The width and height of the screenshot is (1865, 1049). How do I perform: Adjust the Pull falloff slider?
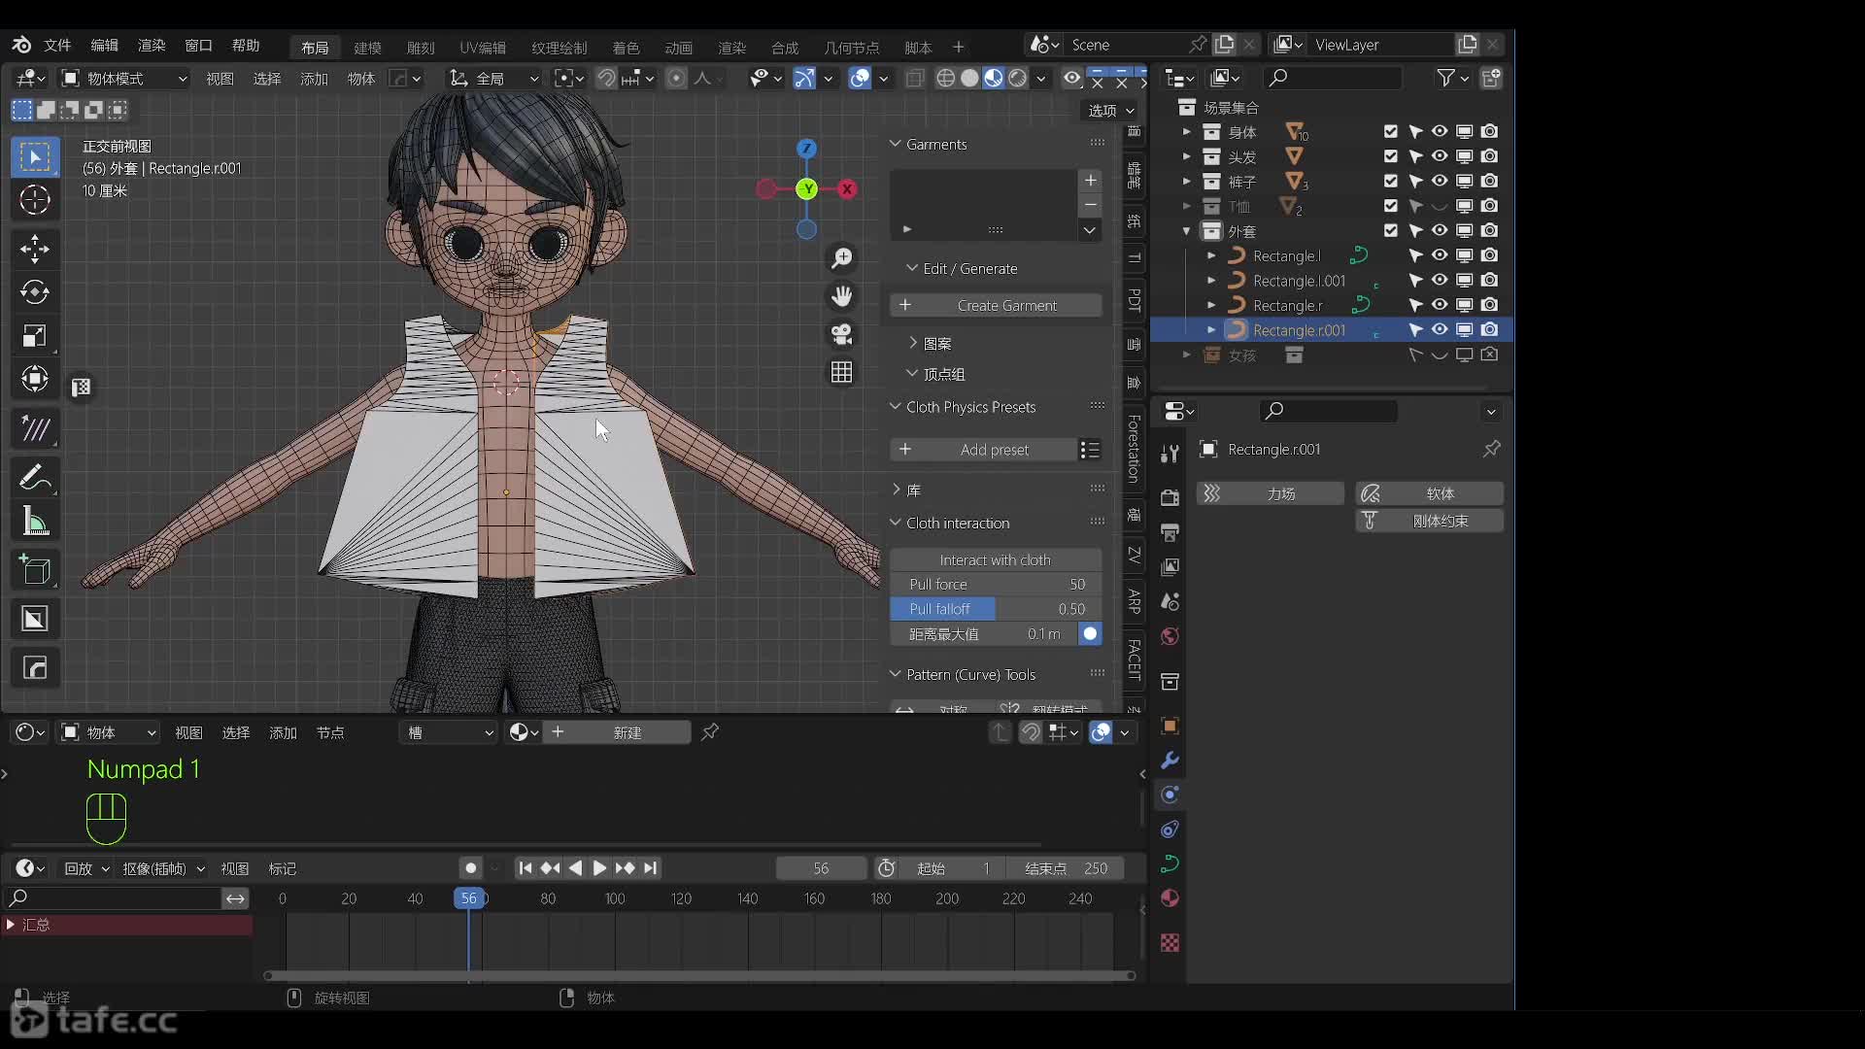996,609
